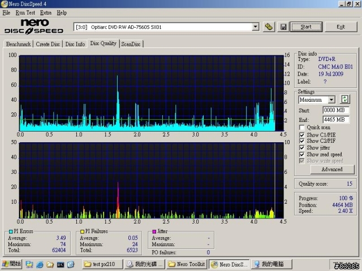Switch to the Disc Info tab
Image resolution: width=362 pixels, height=271 pixels.
pyautogui.click(x=75, y=44)
